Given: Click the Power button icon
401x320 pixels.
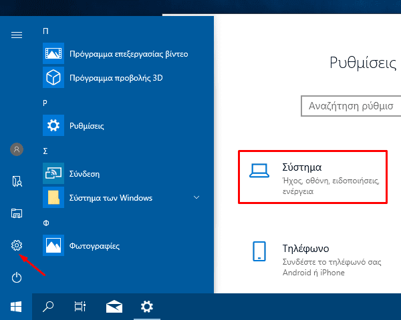Looking at the screenshot, I should pos(17,277).
